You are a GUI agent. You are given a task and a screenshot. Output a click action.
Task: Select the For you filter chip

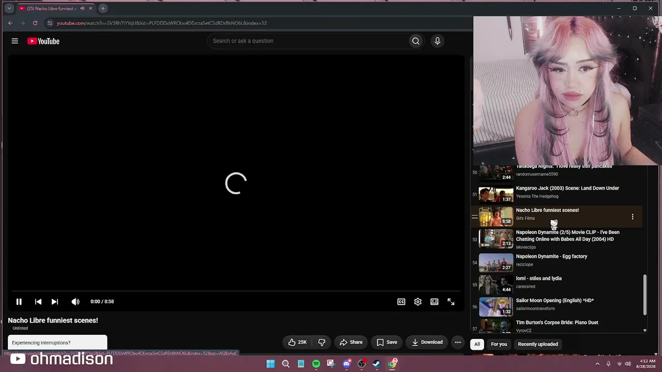click(499, 344)
